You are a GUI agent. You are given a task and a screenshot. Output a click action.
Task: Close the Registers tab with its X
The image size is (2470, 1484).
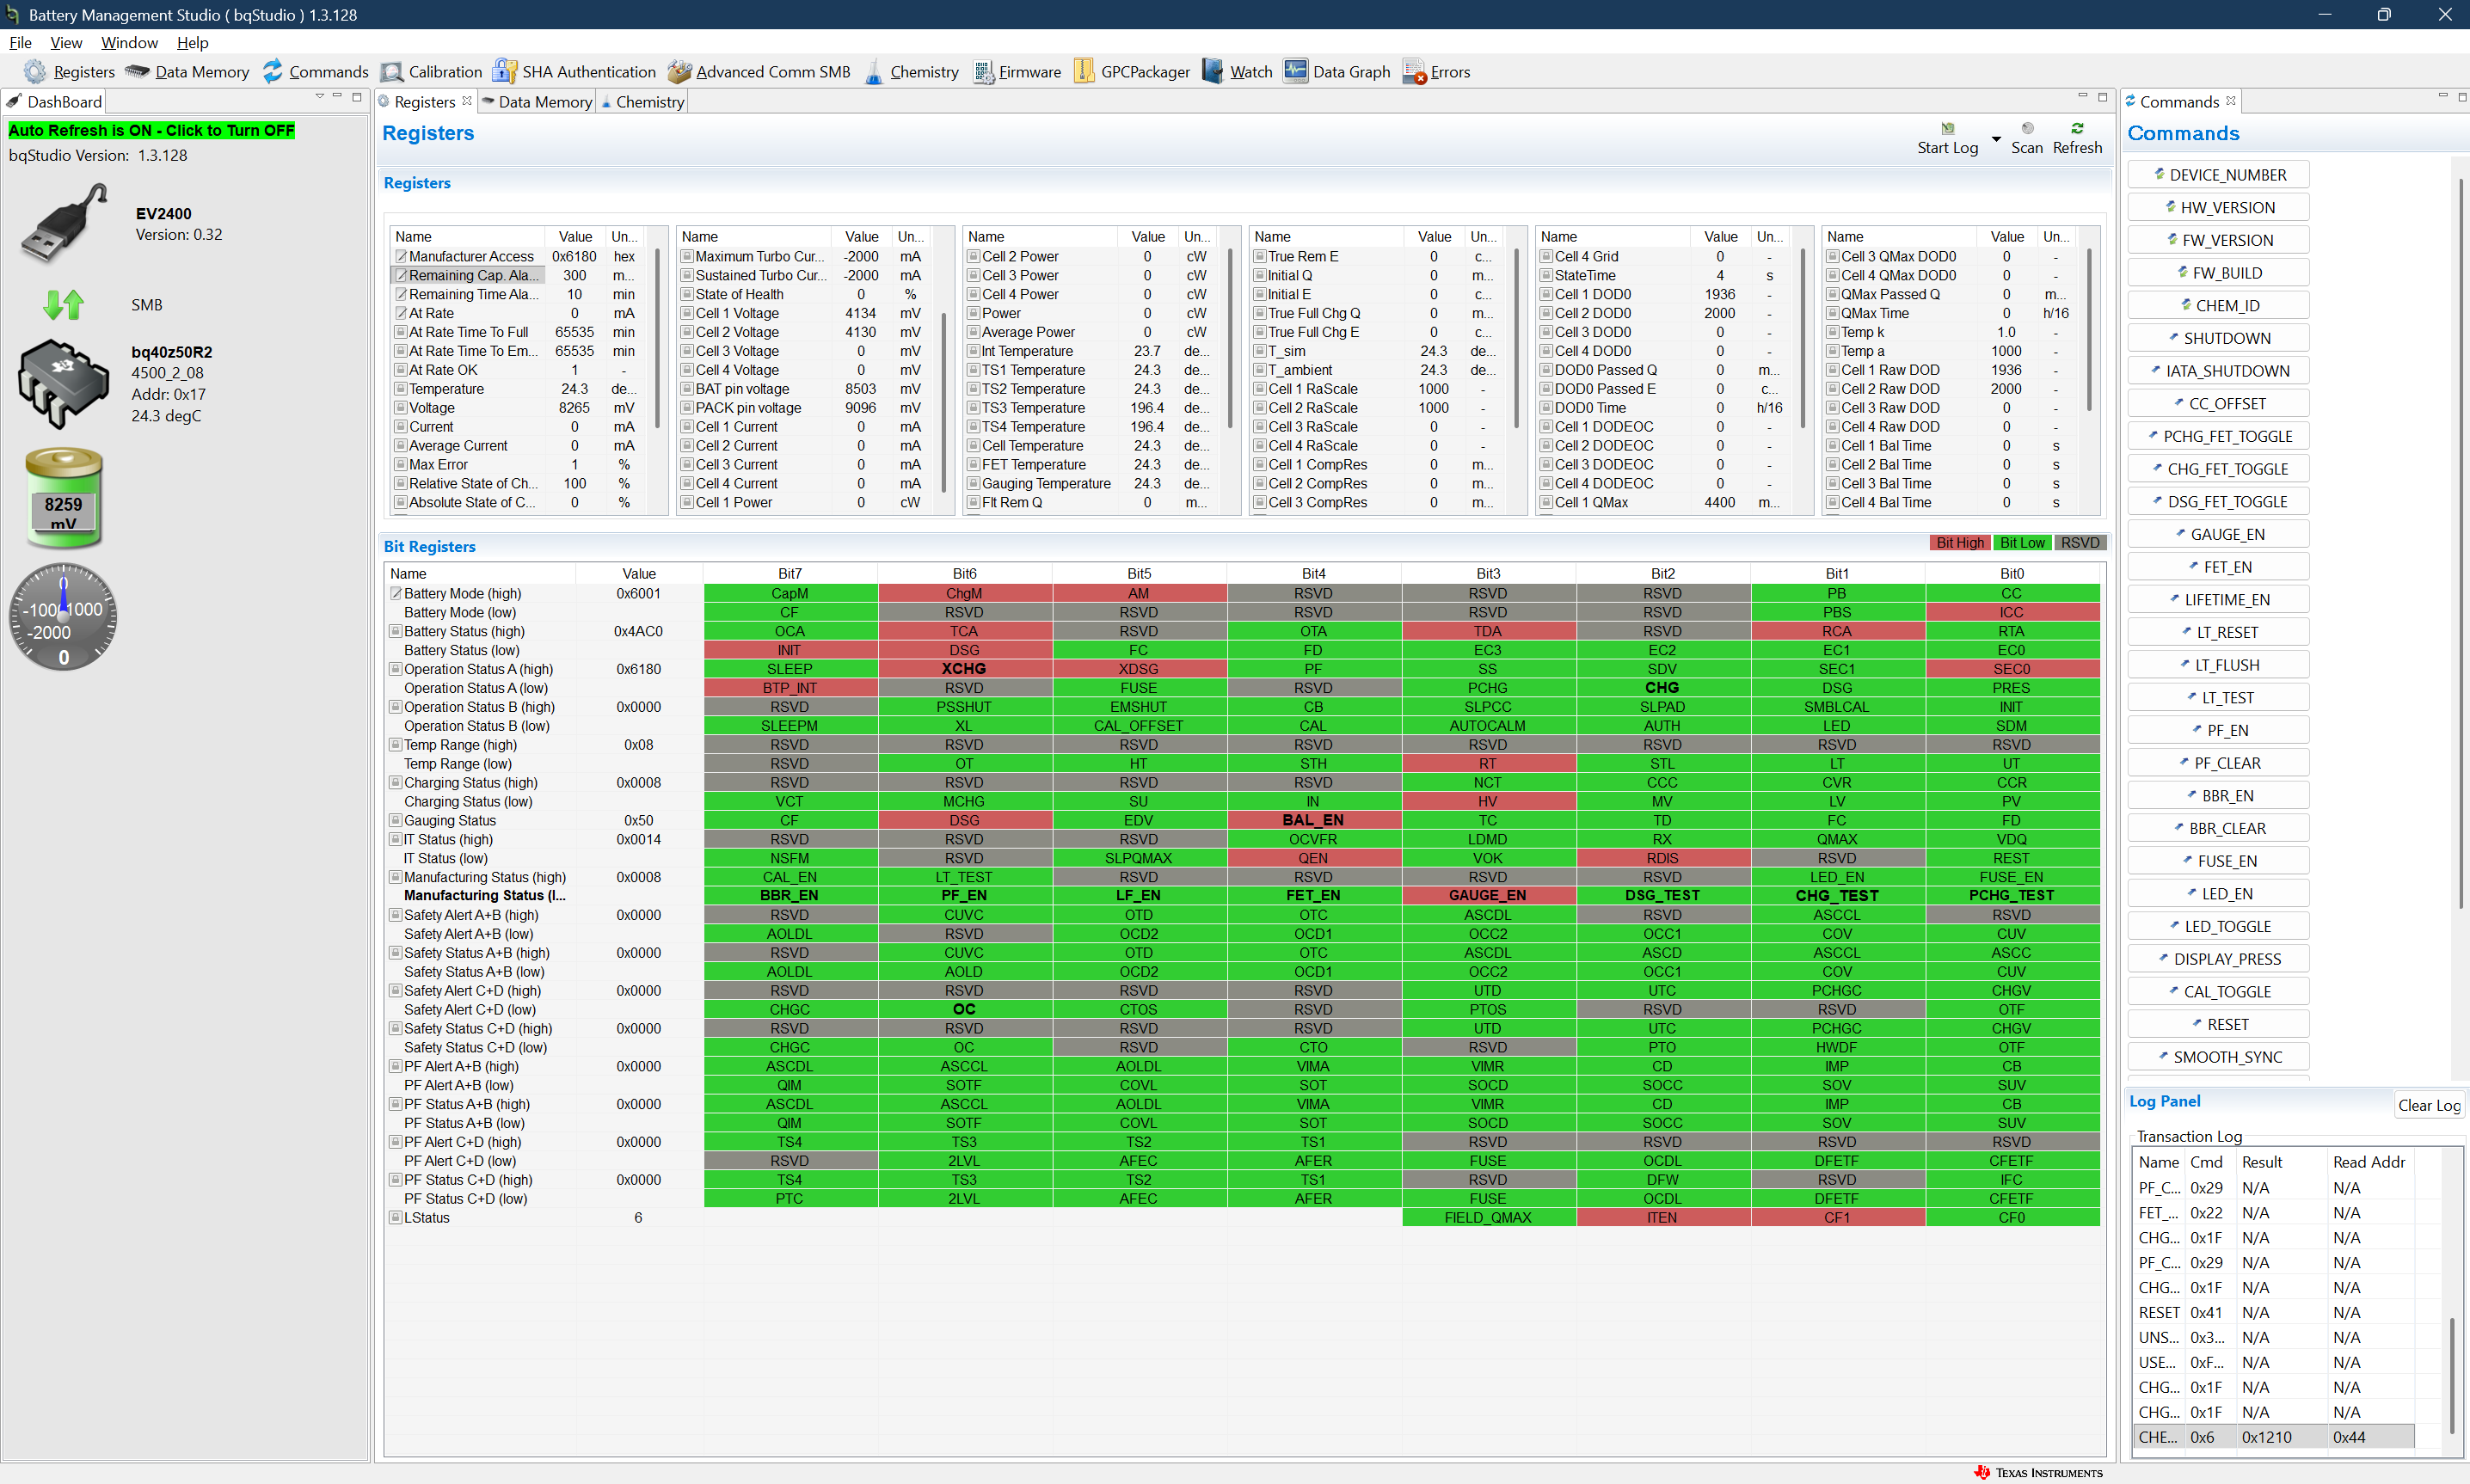467,101
